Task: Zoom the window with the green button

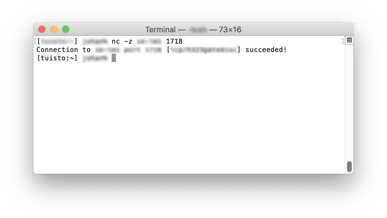Action: pyautogui.click(x=66, y=29)
